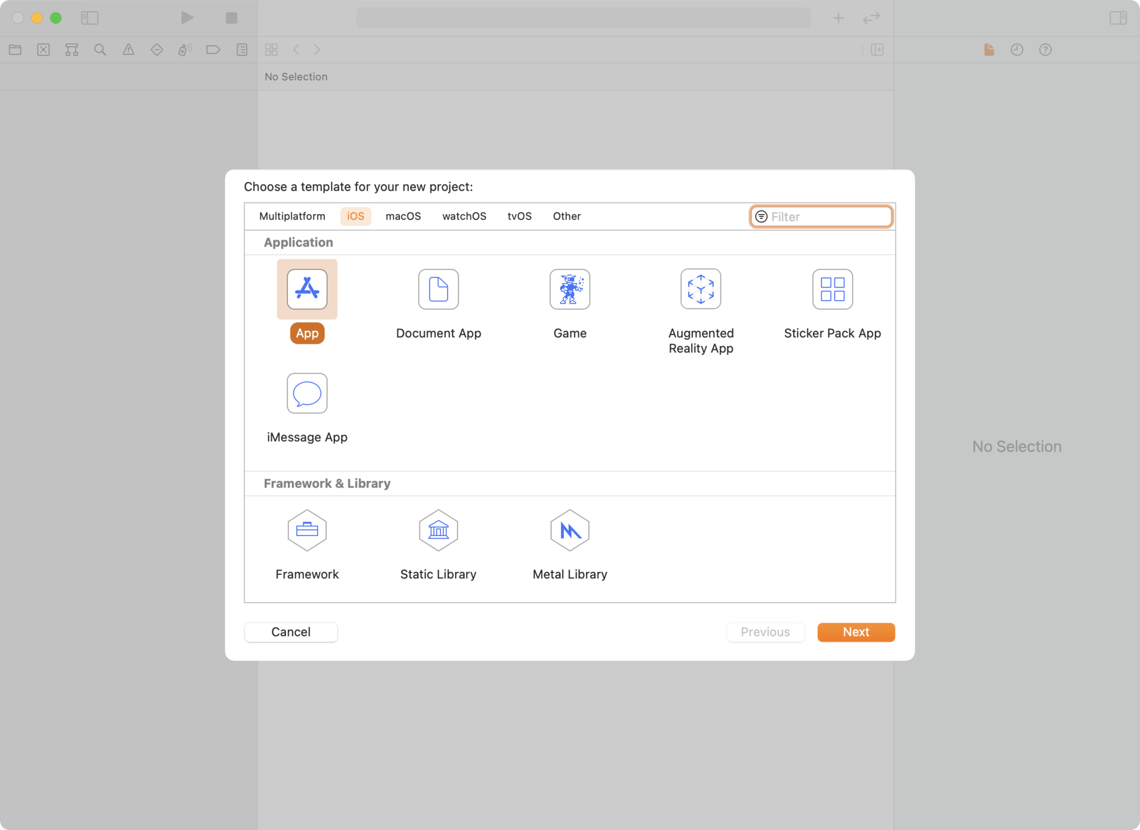
Task: Click the filter options icon
Action: pos(761,216)
